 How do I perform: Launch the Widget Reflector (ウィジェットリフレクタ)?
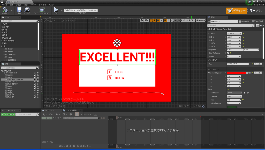(42, 10)
